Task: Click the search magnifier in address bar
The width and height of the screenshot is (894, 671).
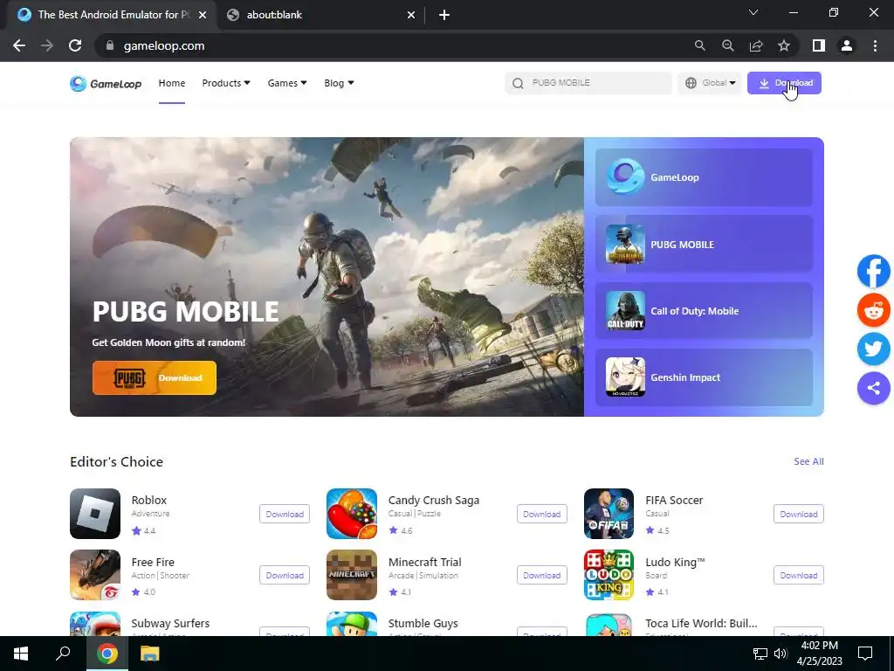Action: (699, 45)
